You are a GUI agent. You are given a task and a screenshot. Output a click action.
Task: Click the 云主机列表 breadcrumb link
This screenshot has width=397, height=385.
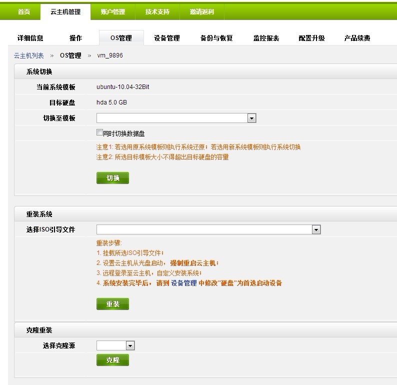click(x=28, y=55)
